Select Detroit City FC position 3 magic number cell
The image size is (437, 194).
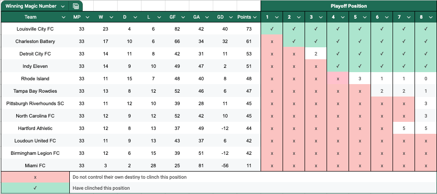pyautogui.click(x=316, y=54)
